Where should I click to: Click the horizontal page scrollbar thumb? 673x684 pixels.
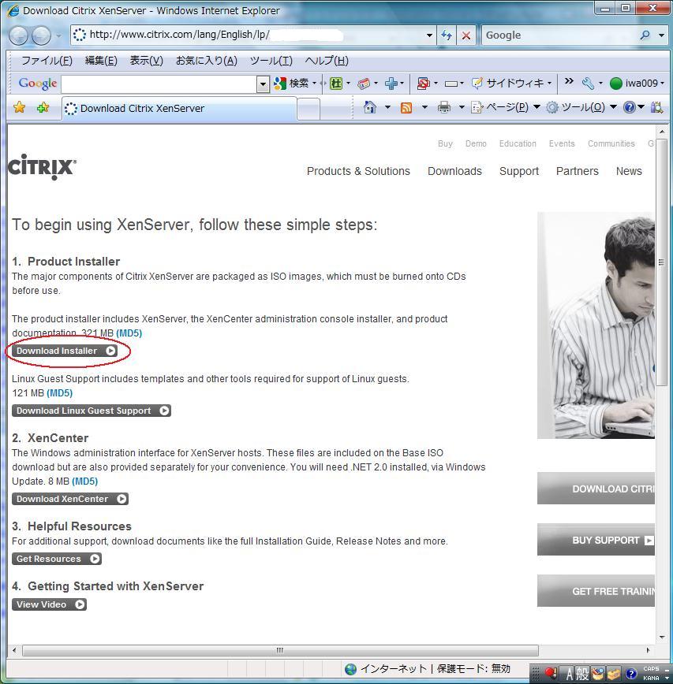click(280, 650)
